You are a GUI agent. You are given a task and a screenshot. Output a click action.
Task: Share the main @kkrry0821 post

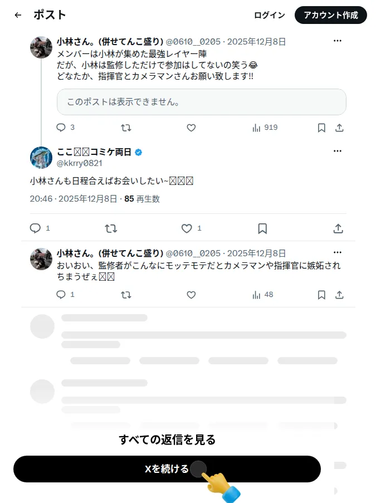(x=338, y=228)
